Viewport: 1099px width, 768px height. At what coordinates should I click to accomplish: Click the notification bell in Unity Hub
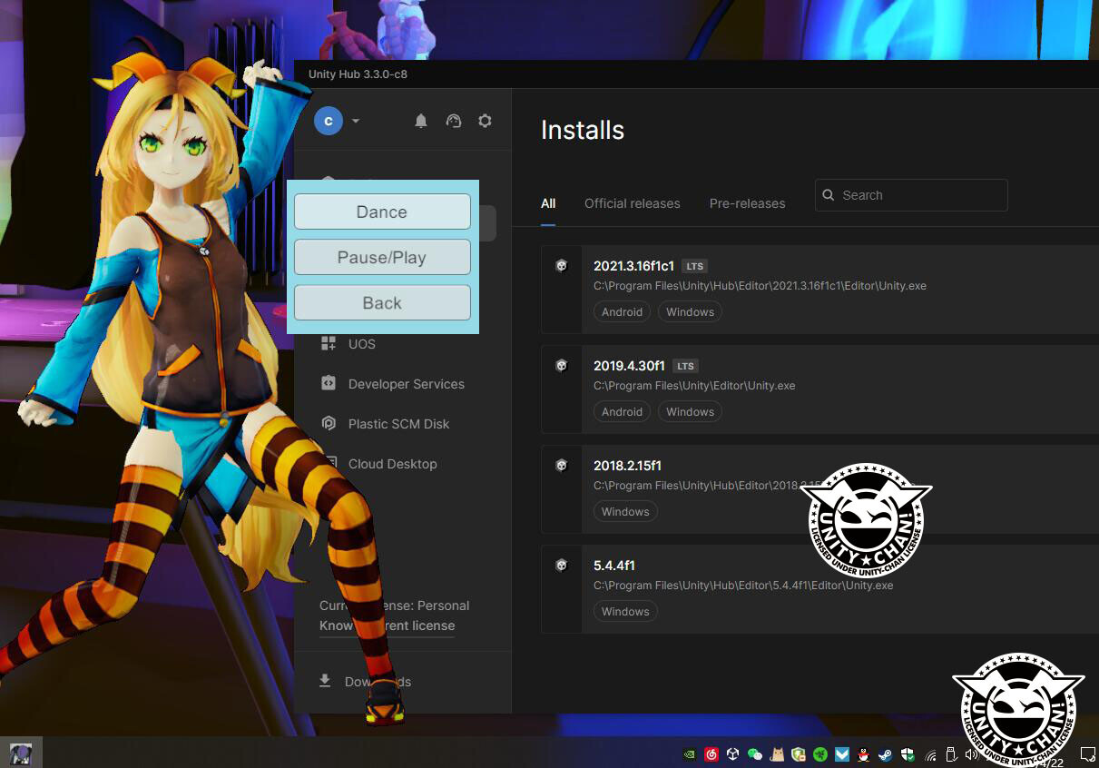point(421,120)
